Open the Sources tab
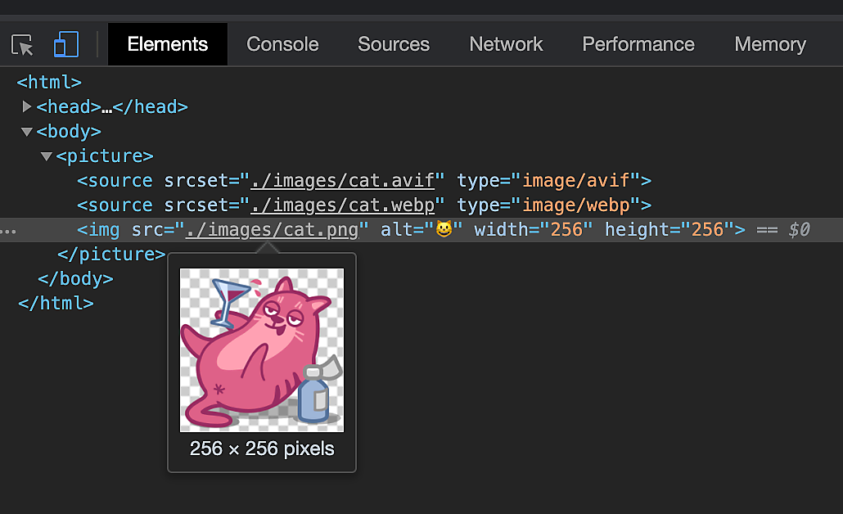The height and width of the screenshot is (514, 843). (393, 44)
